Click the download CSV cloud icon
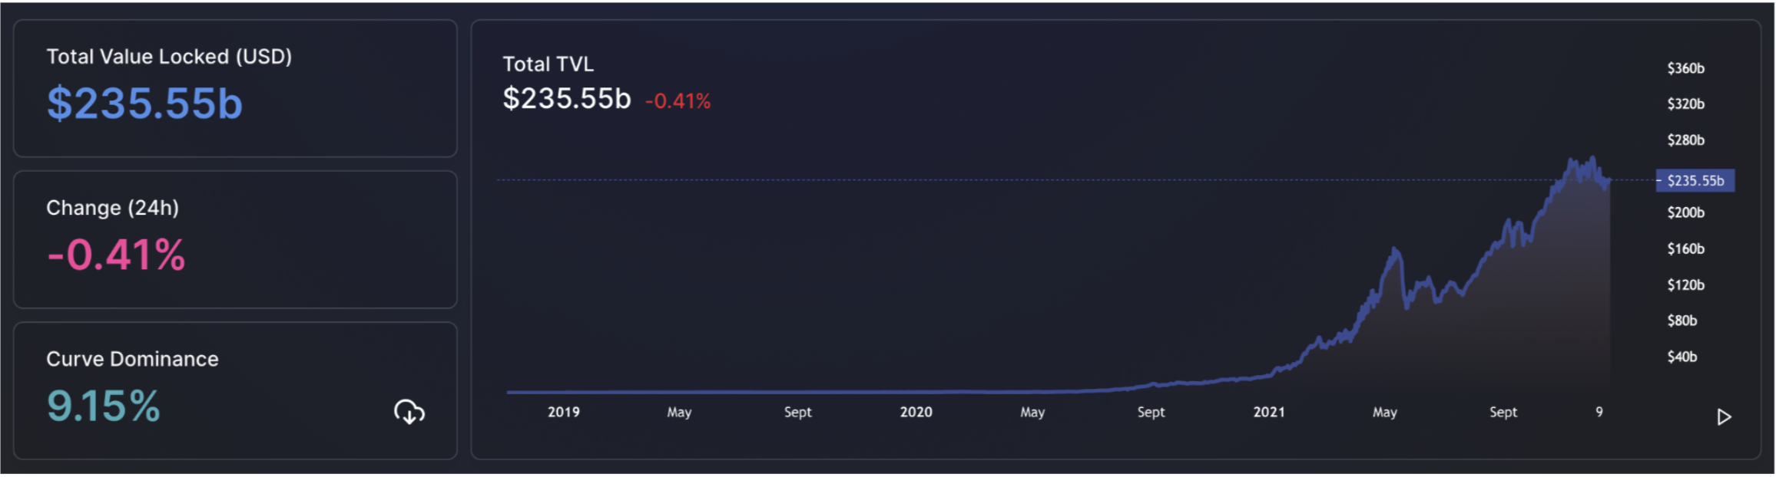Screen dimensions: 1776x477 click(409, 412)
